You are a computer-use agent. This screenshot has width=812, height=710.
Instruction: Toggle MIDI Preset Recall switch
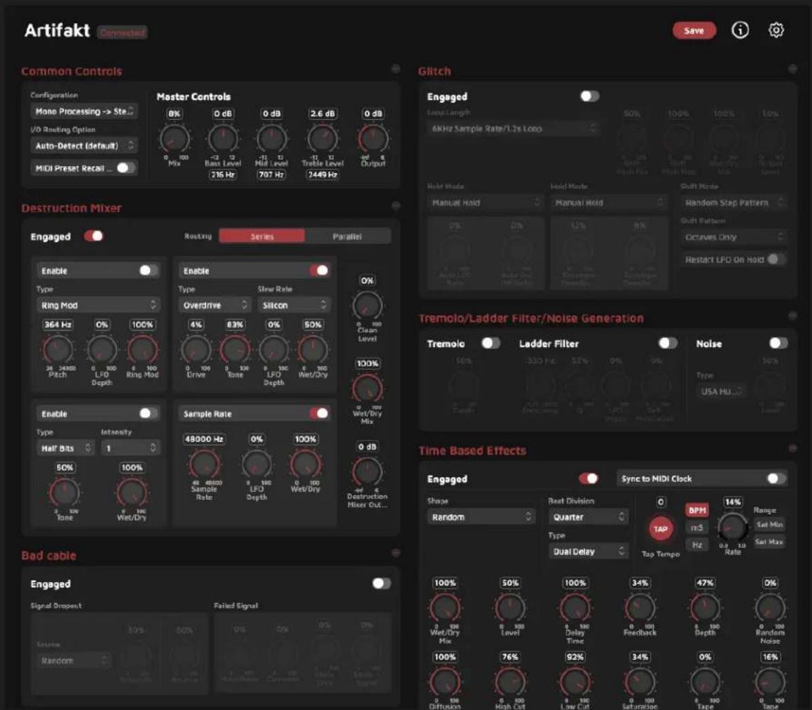pyautogui.click(x=125, y=167)
